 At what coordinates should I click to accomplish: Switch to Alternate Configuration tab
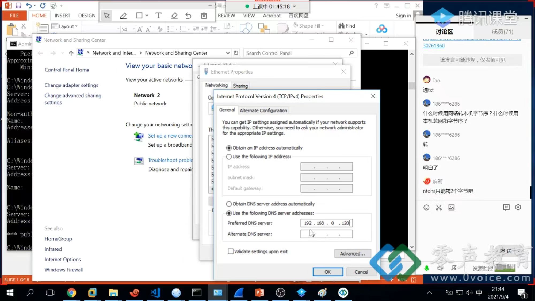(x=263, y=111)
